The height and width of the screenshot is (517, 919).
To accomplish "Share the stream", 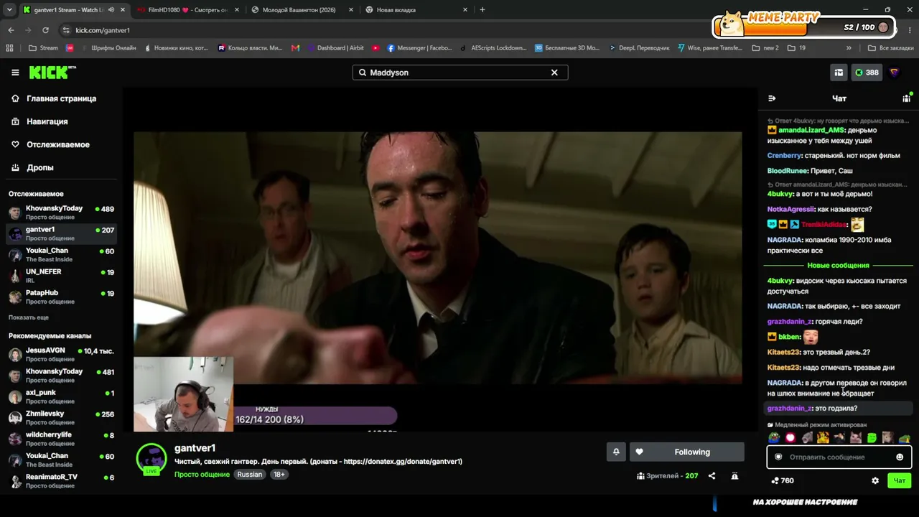I will (712, 475).
